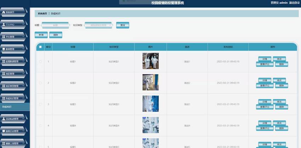This screenshot has height=148, width=301.
Task: Click 删除 for row 标题2
Action: (282, 86)
